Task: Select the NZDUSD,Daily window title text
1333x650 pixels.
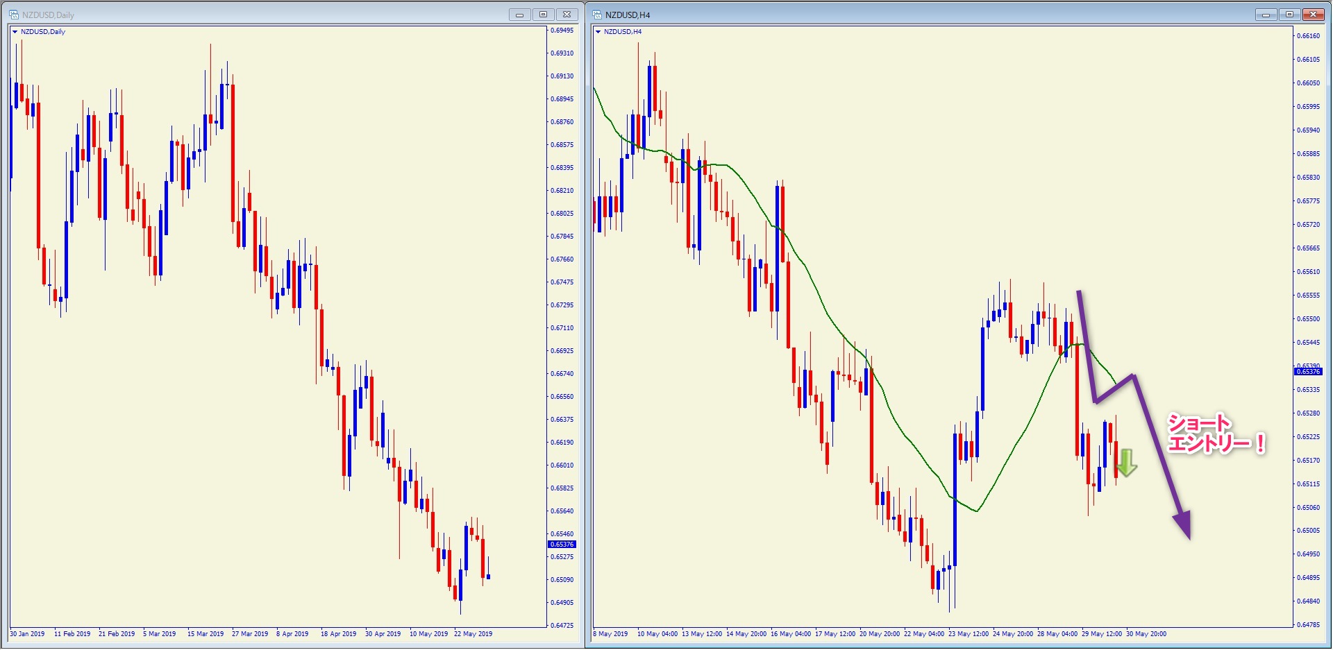Action: pos(48,15)
